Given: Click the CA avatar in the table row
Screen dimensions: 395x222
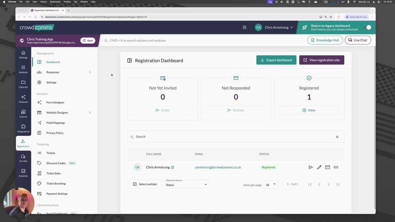Looking at the screenshot, I should (x=137, y=167).
